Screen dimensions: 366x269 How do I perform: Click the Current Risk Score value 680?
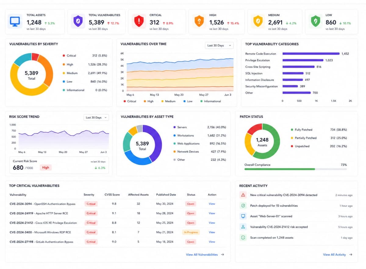click(x=18, y=167)
